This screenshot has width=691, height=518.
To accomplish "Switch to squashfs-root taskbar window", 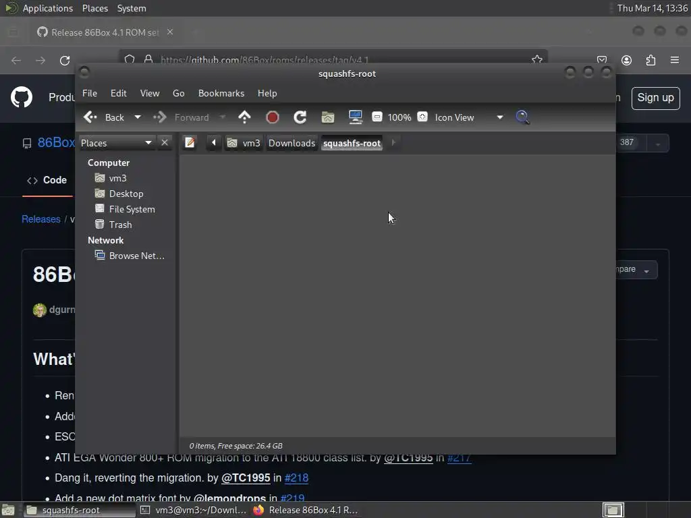I will 78,510.
